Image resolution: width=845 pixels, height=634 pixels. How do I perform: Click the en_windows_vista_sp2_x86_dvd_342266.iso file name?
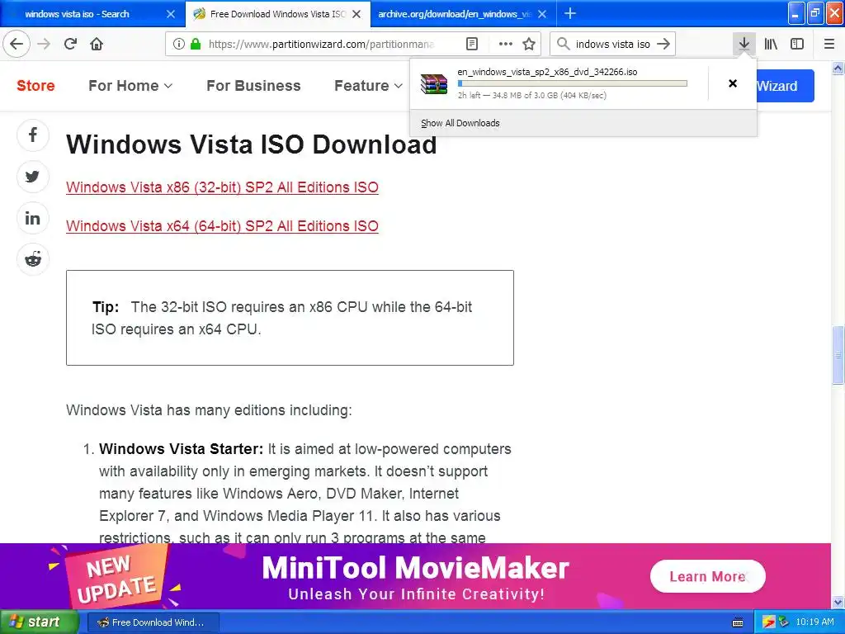547,72
